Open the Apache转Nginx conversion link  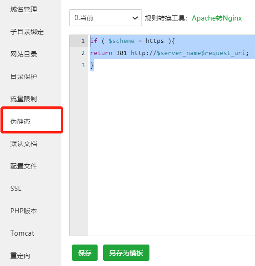click(217, 18)
